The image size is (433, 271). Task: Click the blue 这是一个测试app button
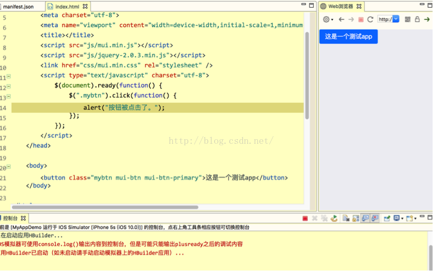click(348, 37)
